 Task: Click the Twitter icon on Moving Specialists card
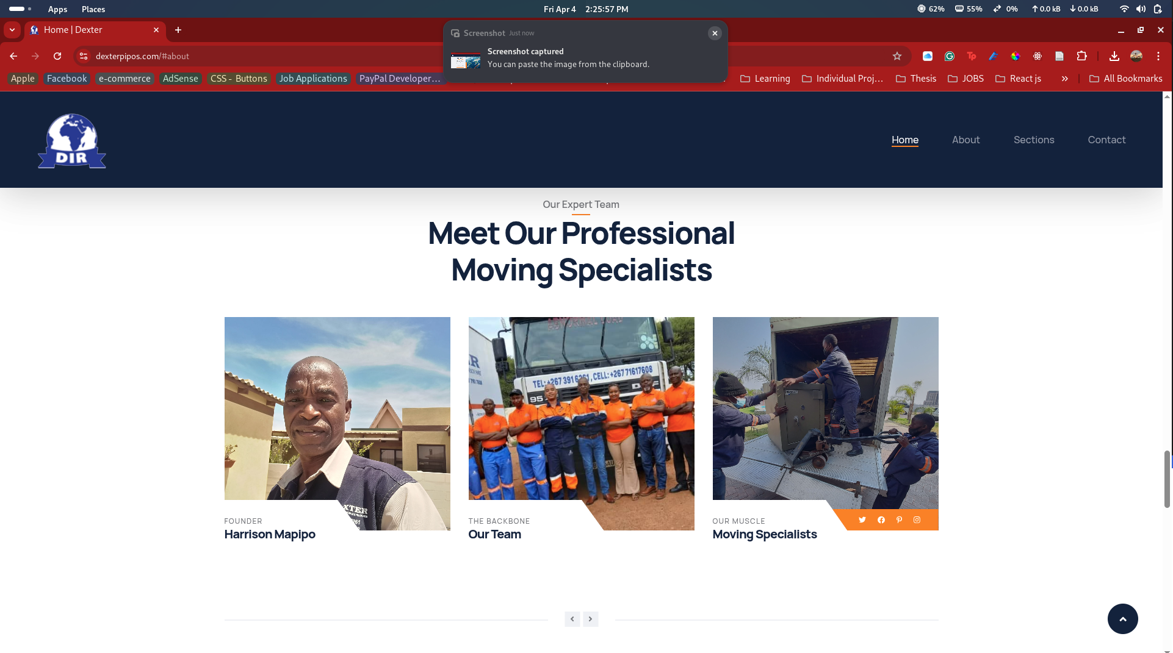coord(862,520)
